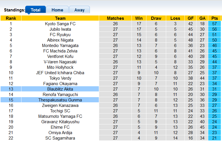Click the Matches column header

pyautogui.click(x=115, y=18)
